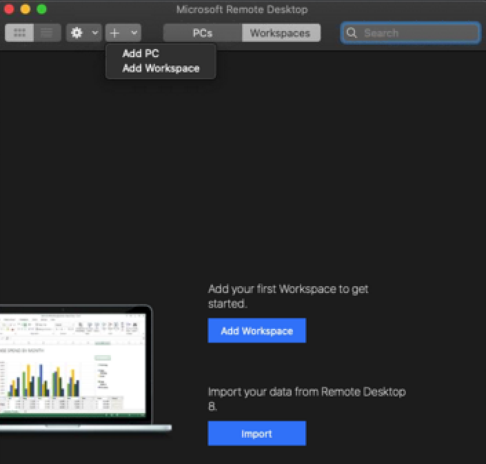The height and width of the screenshot is (464, 486).
Task: Switch to the Workspaces tab
Action: [x=281, y=33]
